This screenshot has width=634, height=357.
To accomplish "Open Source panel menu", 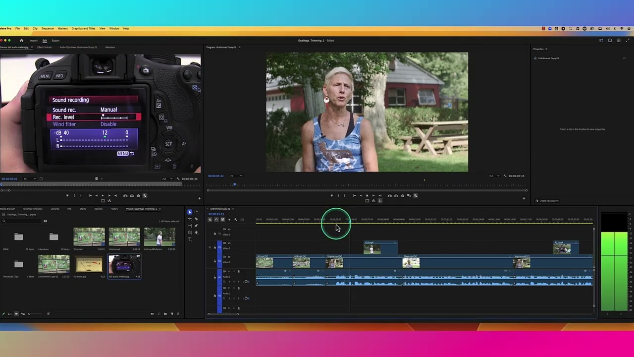I will pyautogui.click(x=33, y=47).
